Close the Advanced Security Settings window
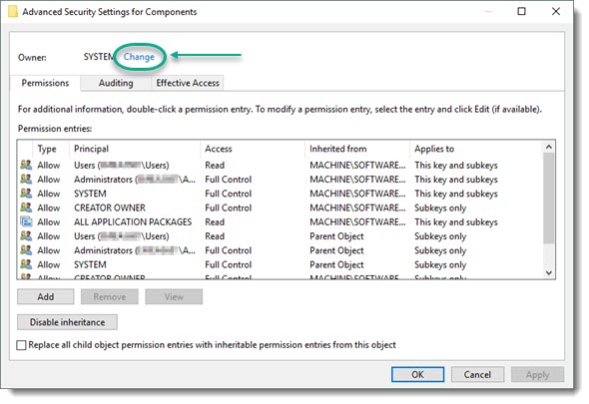 [x=556, y=11]
